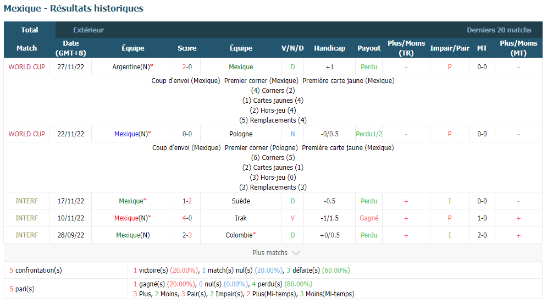Open the WORLD CUP link dated 22/11/22
This screenshot has width=547, height=304.
click(x=27, y=134)
